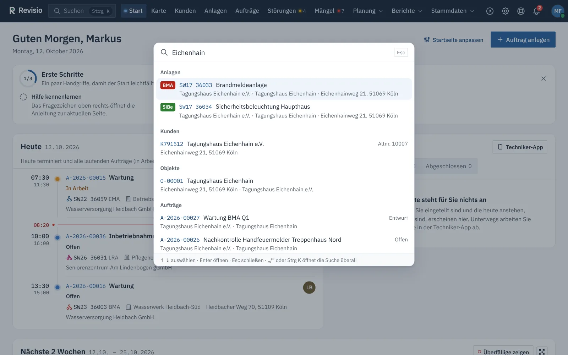
Task: Click the BMA badge of Brandmeldeanlage
Action: 168,85
